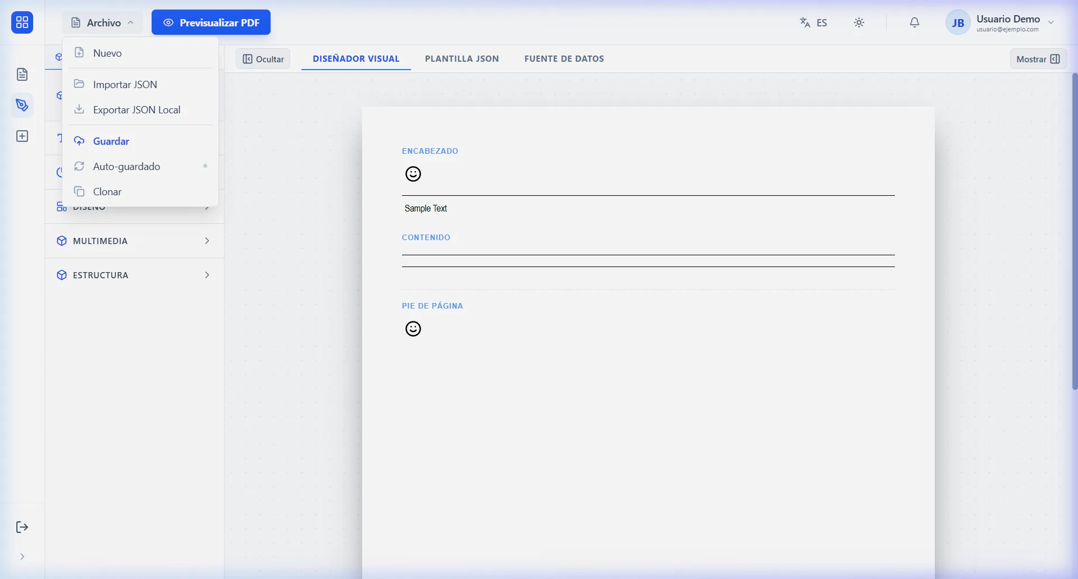Choose Importar JSON menu entry
Screen dimensions: 1078x579
coord(140,84)
